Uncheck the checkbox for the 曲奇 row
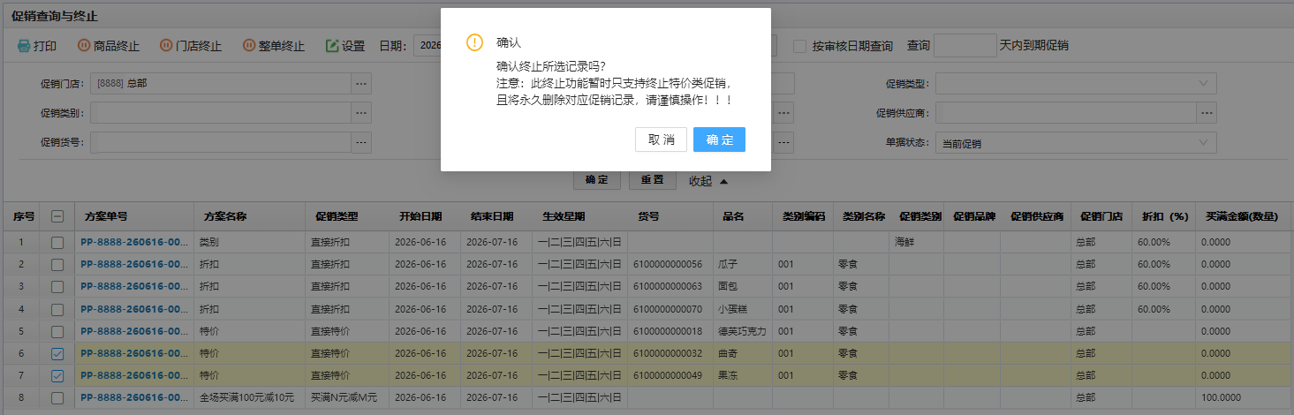Image resolution: width=1294 pixels, height=415 pixels. pos(57,353)
